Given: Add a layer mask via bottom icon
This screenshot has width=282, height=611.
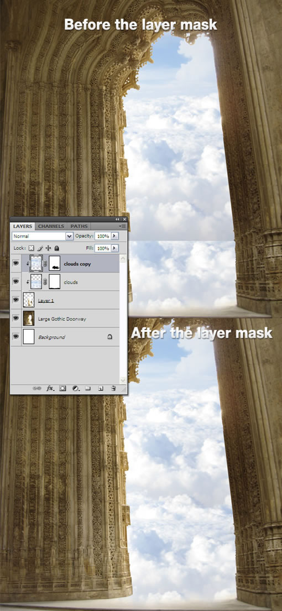Looking at the screenshot, I should (x=62, y=388).
